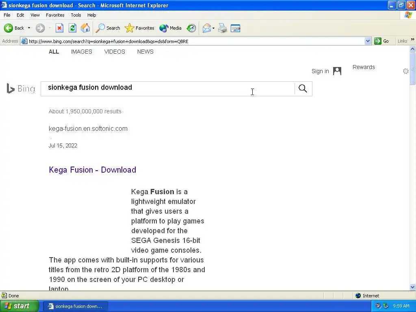The width and height of the screenshot is (416, 312).
Task: Expand the Links toolbar chevron
Action: (413, 39)
